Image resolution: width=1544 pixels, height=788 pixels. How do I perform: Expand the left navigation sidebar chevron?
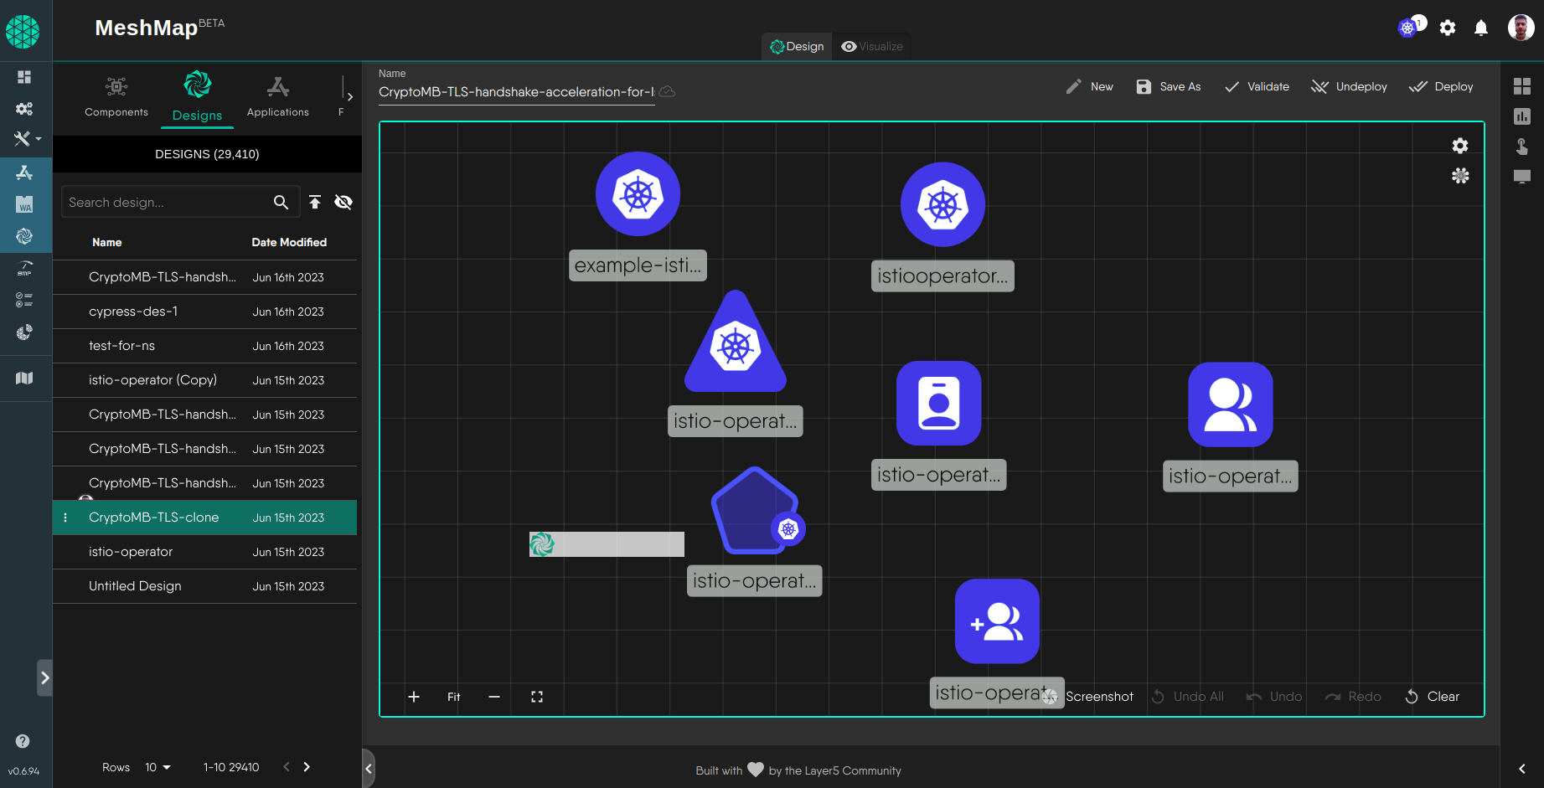click(x=45, y=677)
